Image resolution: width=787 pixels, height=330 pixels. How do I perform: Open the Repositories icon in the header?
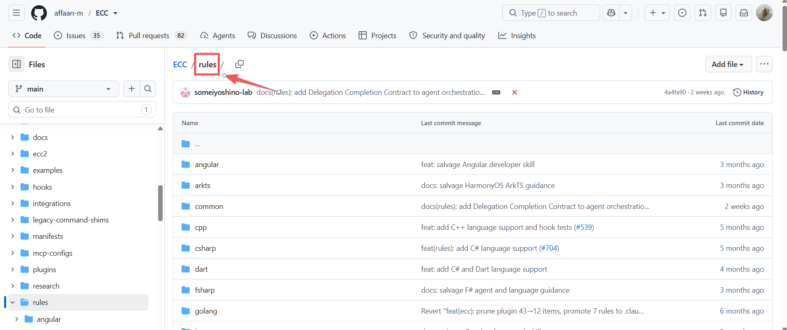pyautogui.click(x=723, y=13)
